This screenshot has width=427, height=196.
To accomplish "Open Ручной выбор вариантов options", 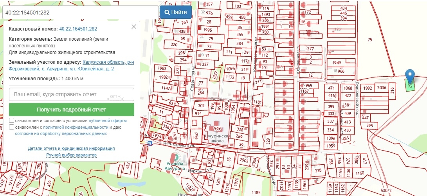I will [71, 155].
